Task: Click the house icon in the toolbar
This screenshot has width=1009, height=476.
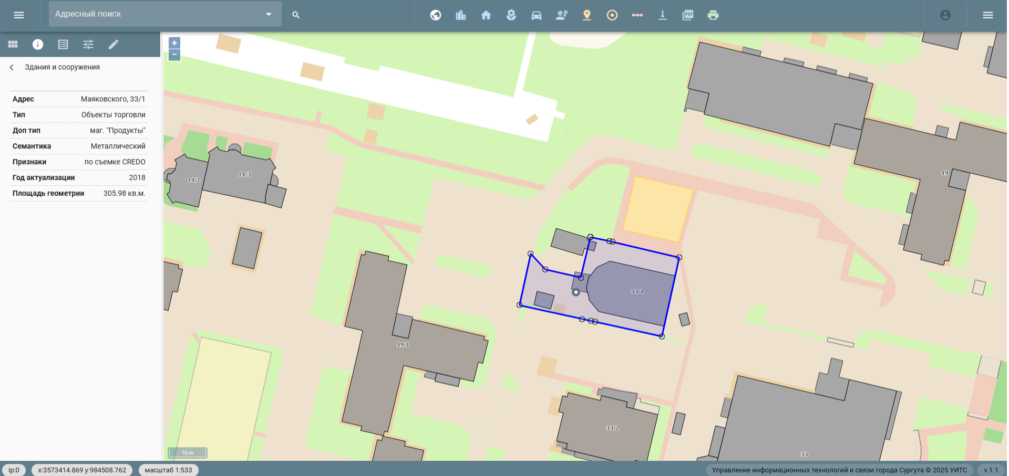Action: pos(486,15)
